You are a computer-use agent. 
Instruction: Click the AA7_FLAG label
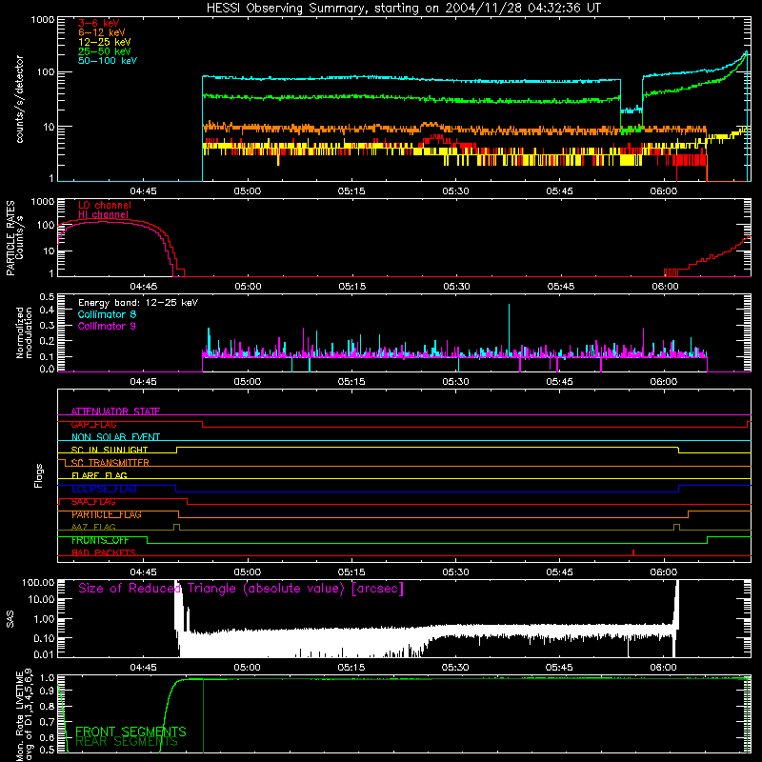click(93, 528)
